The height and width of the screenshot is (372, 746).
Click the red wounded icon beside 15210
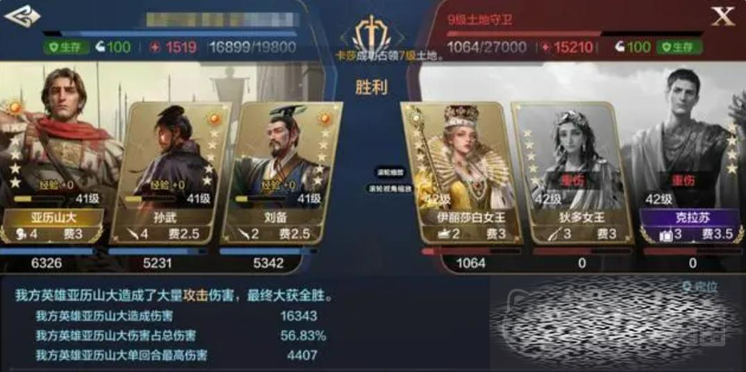545,47
